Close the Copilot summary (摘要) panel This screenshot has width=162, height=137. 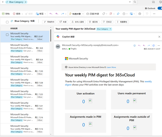[159, 37]
